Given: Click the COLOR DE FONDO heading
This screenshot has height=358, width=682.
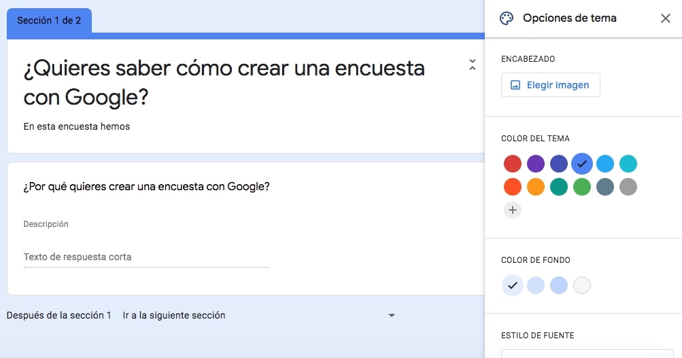Looking at the screenshot, I should (x=535, y=260).
